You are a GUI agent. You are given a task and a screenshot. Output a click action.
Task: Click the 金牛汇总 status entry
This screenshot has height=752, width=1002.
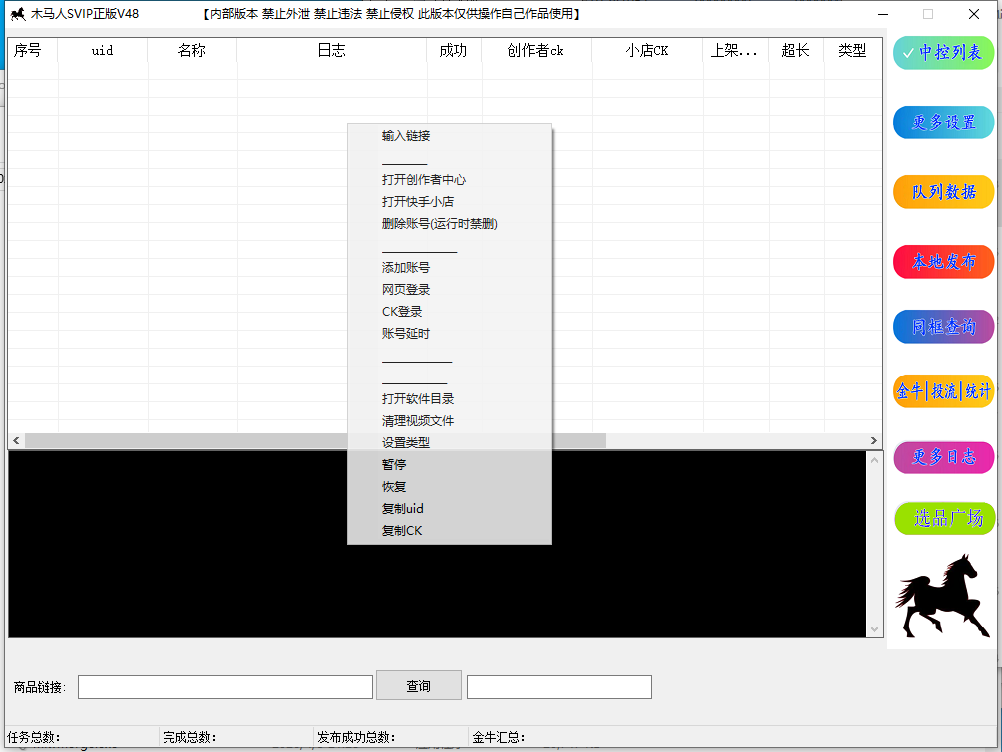click(x=500, y=737)
